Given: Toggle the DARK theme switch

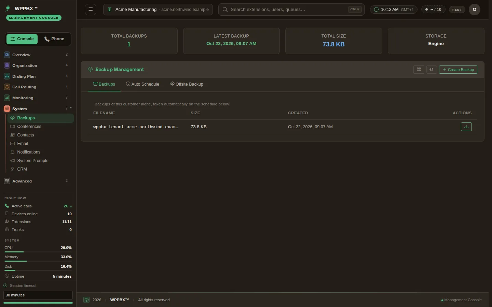Looking at the screenshot, I should (x=457, y=10).
